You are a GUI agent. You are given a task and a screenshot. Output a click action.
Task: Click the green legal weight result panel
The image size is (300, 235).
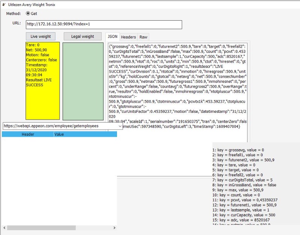[x=83, y=81]
